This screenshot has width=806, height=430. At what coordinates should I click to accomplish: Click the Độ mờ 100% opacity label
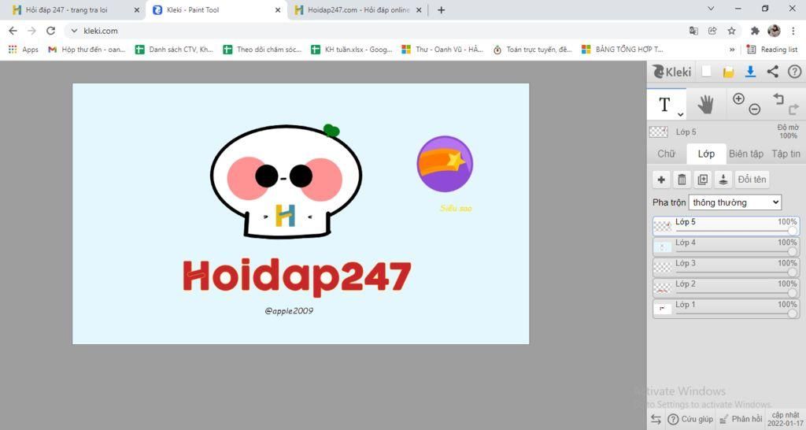tap(788, 132)
